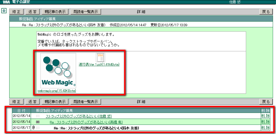This screenshot has width=276, height=134.
Task: Click 削除 link on the 高橋 希 row
Action: point(265,122)
